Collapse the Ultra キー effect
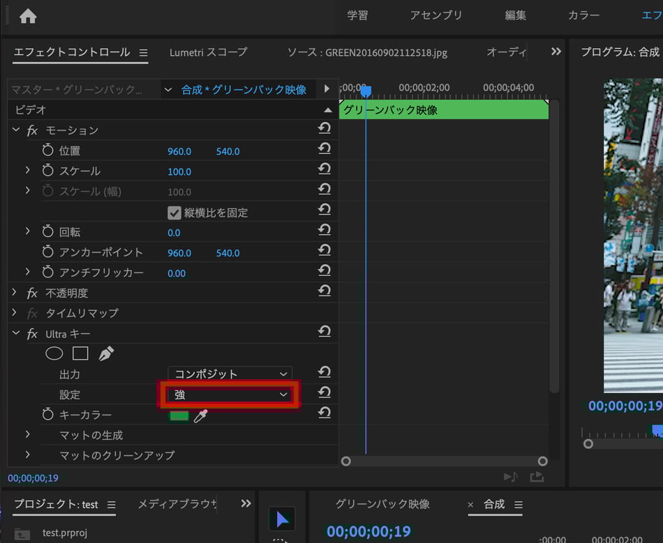 coord(16,332)
